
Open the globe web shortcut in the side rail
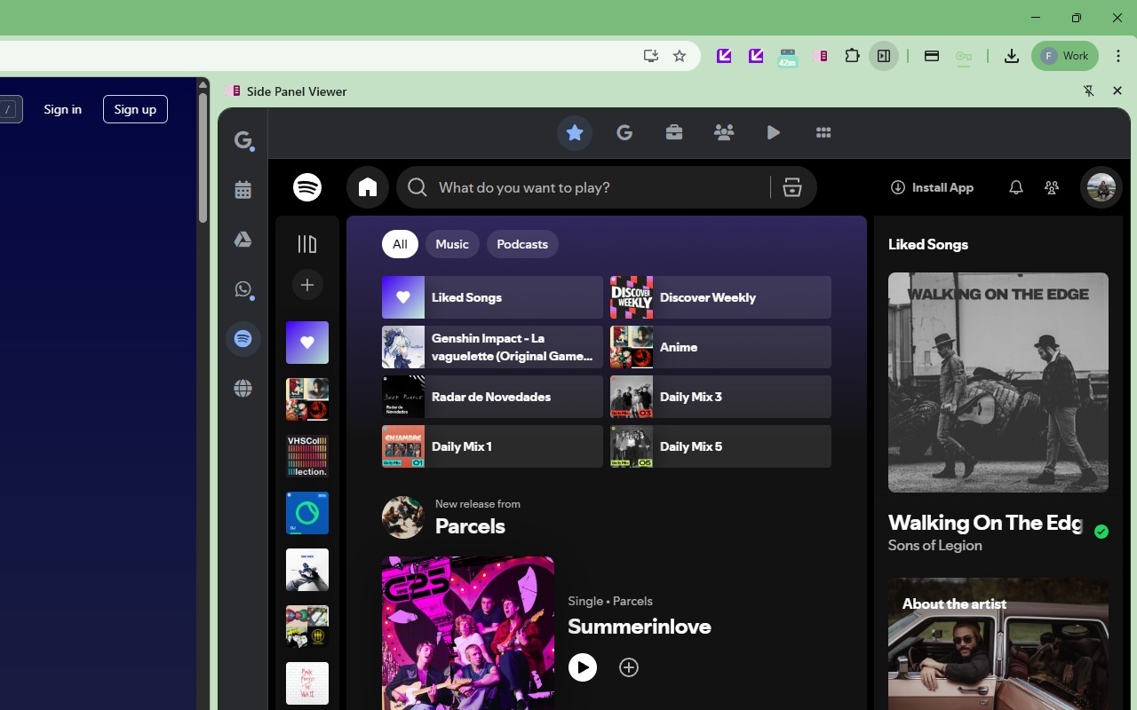243,389
